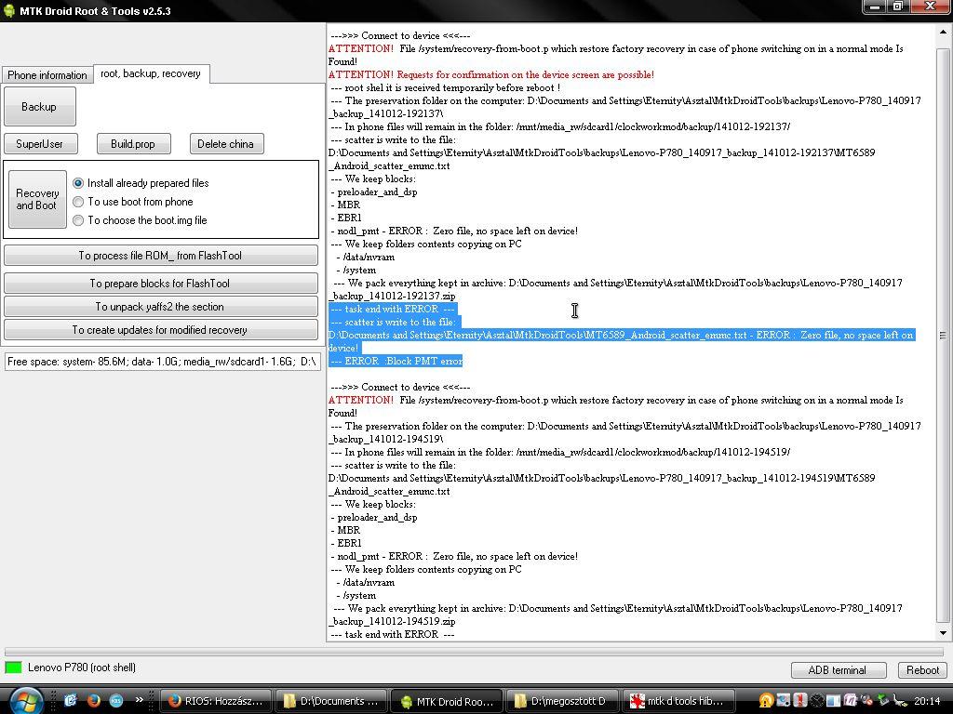Click the analog clock tray icon

[x=817, y=701]
